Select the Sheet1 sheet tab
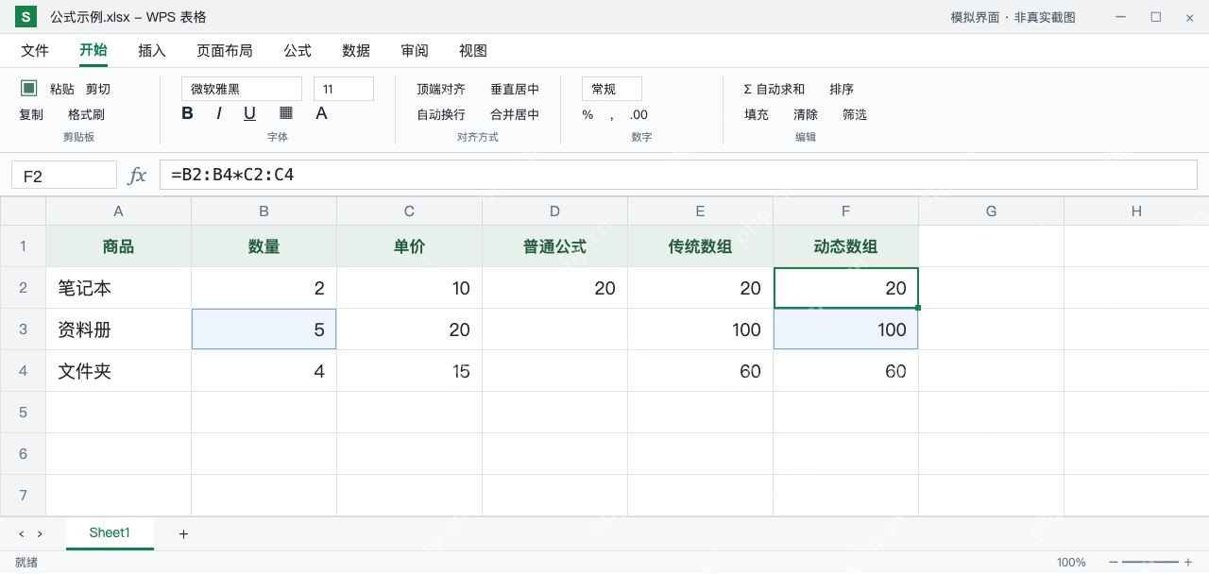 (110, 533)
